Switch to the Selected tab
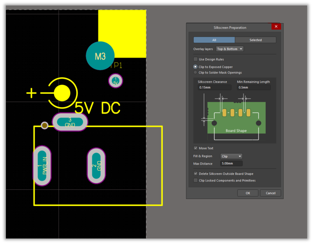313x244 pixels. pos(255,40)
